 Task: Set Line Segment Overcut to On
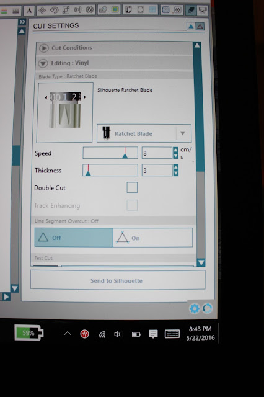coord(152,238)
